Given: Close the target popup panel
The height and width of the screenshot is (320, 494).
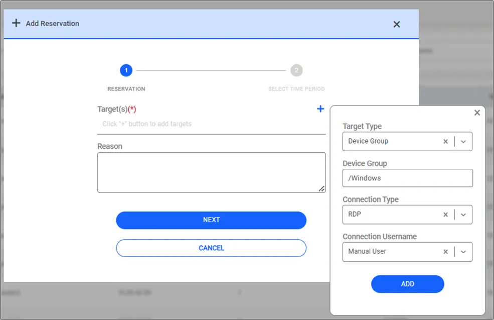Looking at the screenshot, I should pyautogui.click(x=477, y=113).
